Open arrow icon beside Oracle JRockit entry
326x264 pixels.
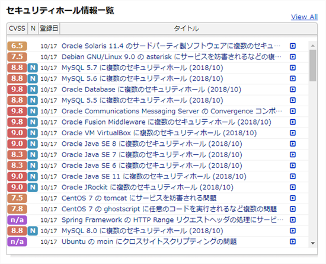click(293, 187)
